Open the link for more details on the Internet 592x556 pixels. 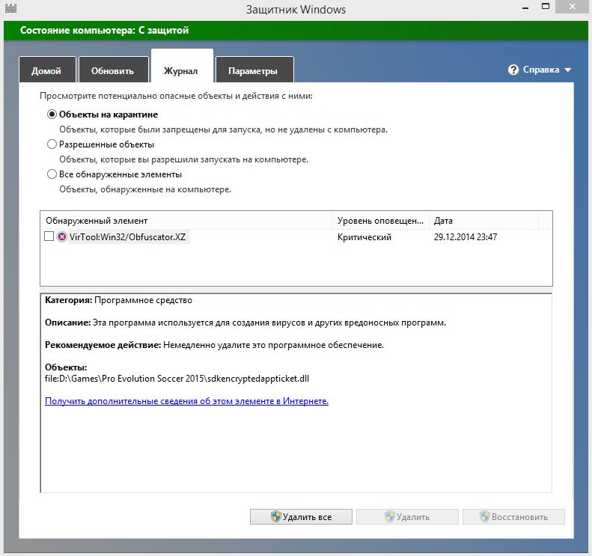pos(186,401)
